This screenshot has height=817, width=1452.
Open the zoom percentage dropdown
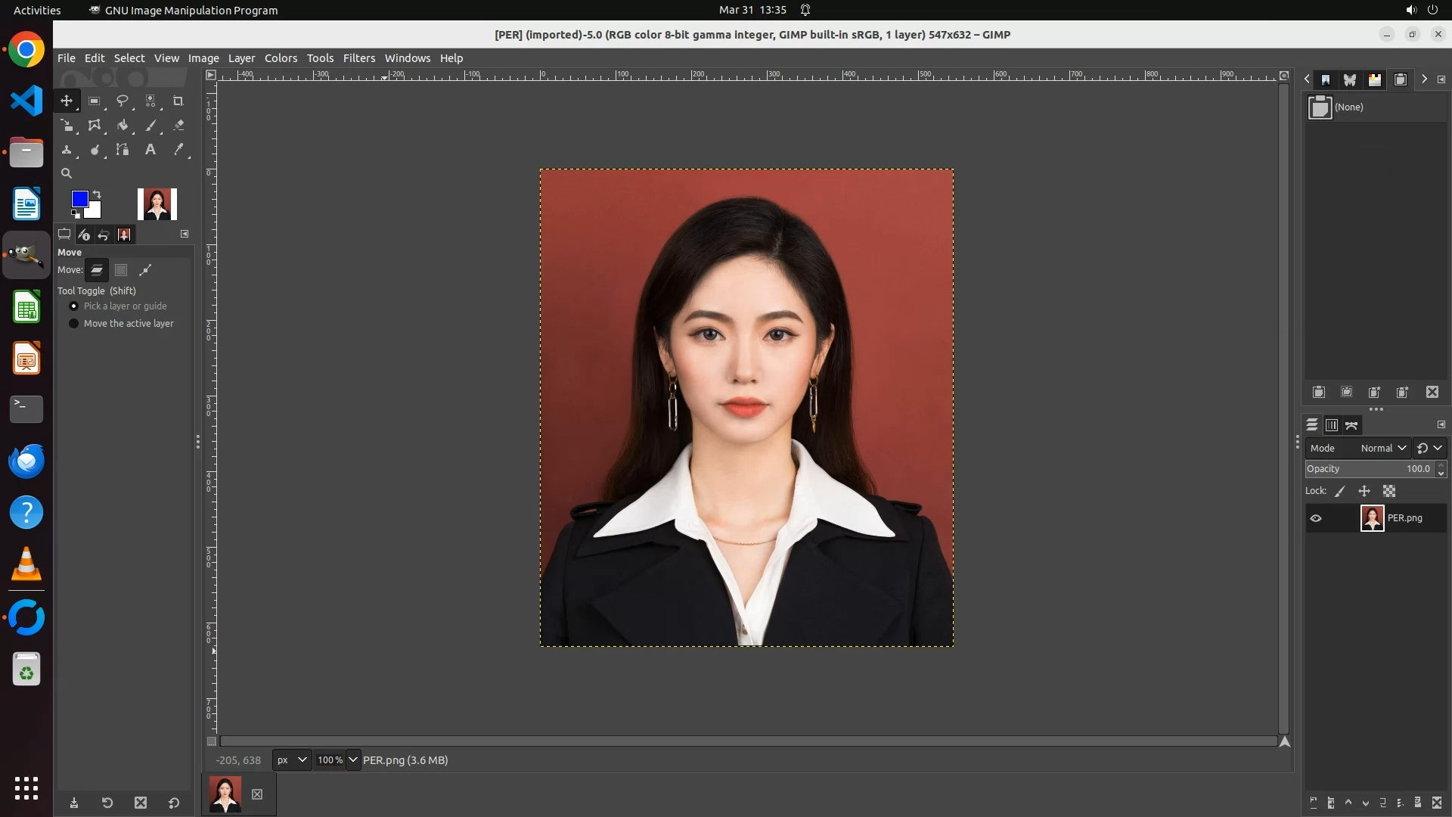(353, 760)
